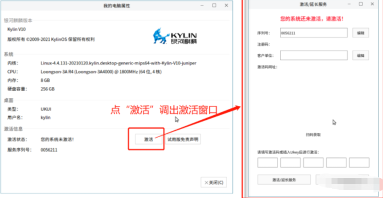Screen dimensions: 383x198
Task: Select the third activation code box
Action: (313, 162)
